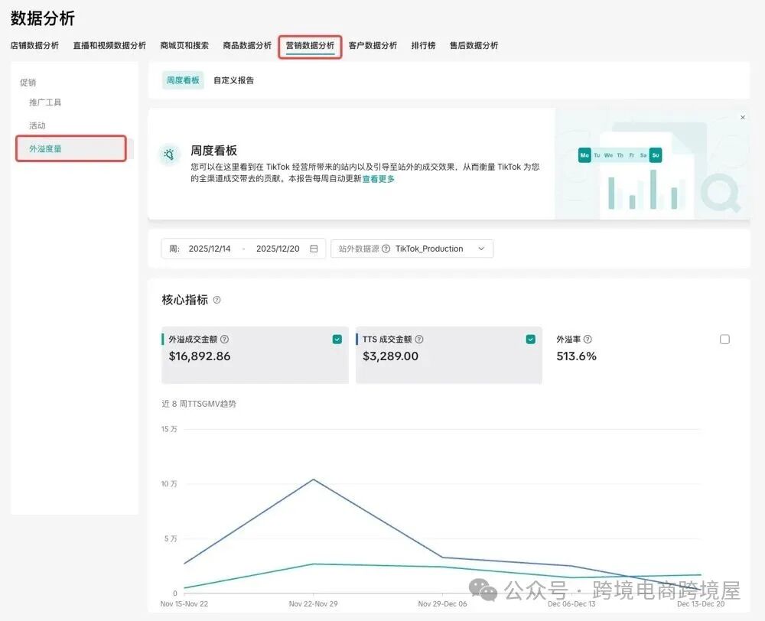
Task: Switch to 商品数据分析 tab
Action: pos(247,45)
